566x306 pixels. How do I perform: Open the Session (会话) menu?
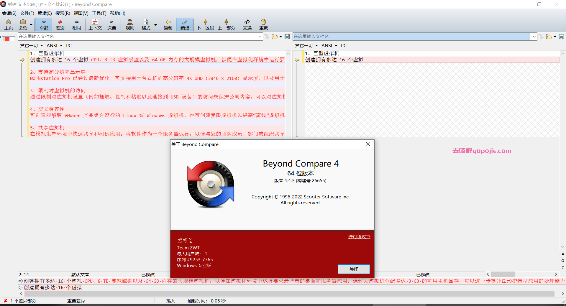9,13
